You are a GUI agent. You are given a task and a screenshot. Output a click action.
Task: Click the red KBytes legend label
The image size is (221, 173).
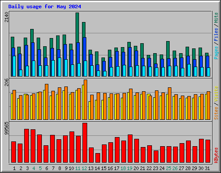coord(216,155)
